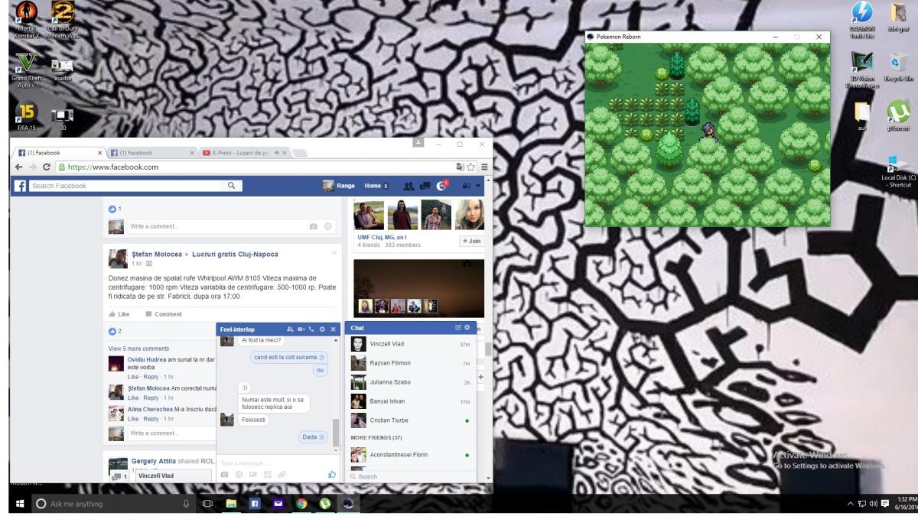Open File Explorer from the taskbar

pyautogui.click(x=230, y=504)
